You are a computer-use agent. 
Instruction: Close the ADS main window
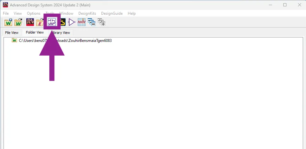tap(300, 5)
